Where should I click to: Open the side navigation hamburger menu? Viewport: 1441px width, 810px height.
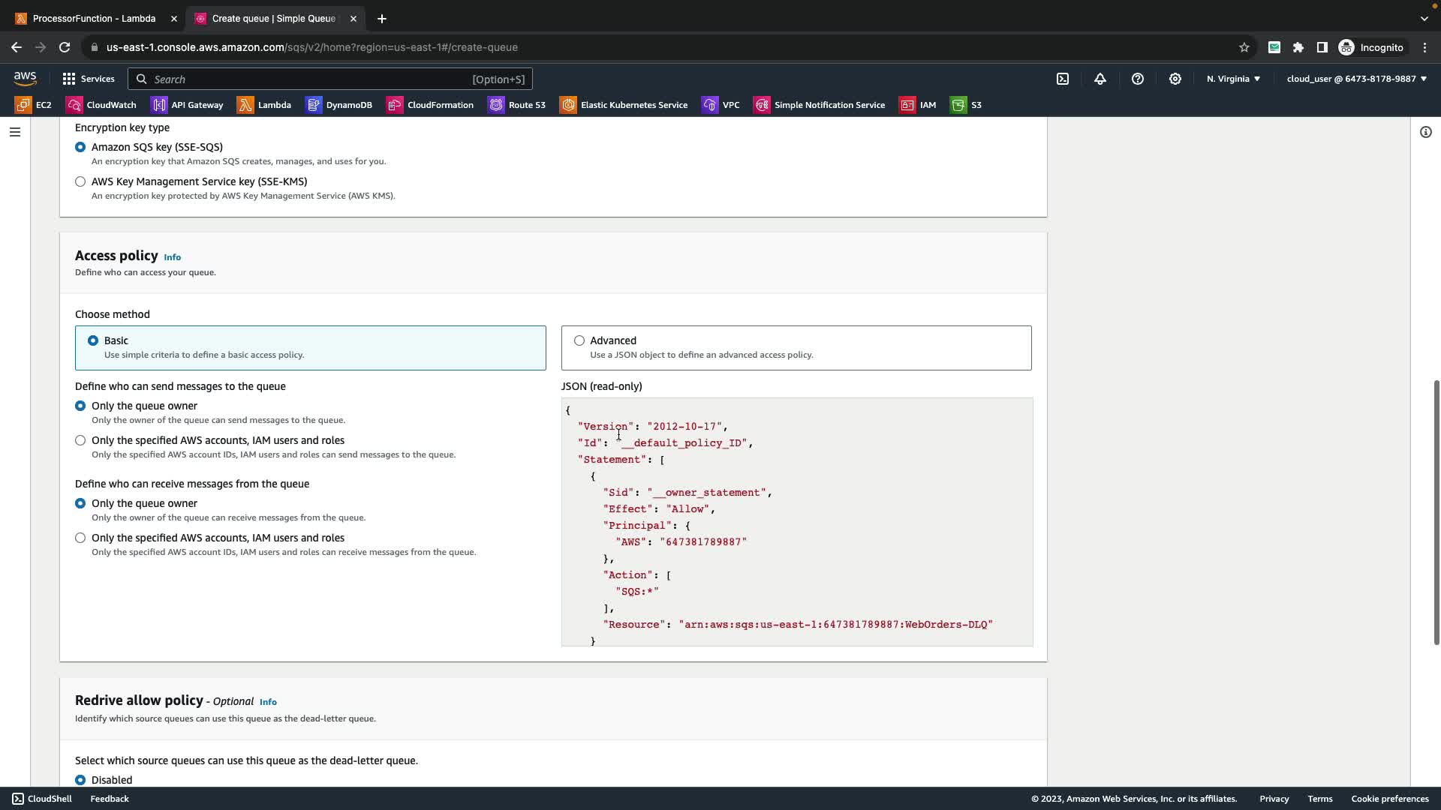(x=15, y=132)
